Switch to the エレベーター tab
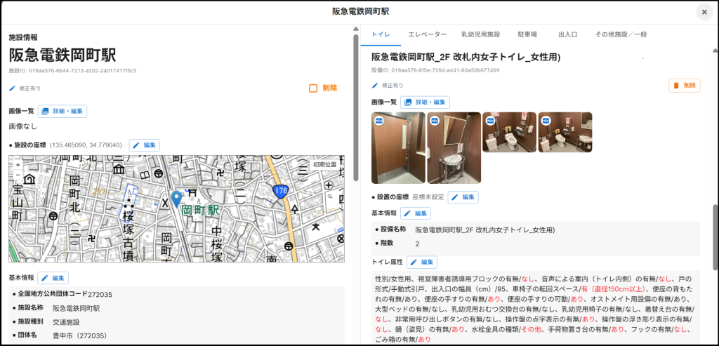Image resolution: width=719 pixels, height=346 pixels. [x=427, y=34]
